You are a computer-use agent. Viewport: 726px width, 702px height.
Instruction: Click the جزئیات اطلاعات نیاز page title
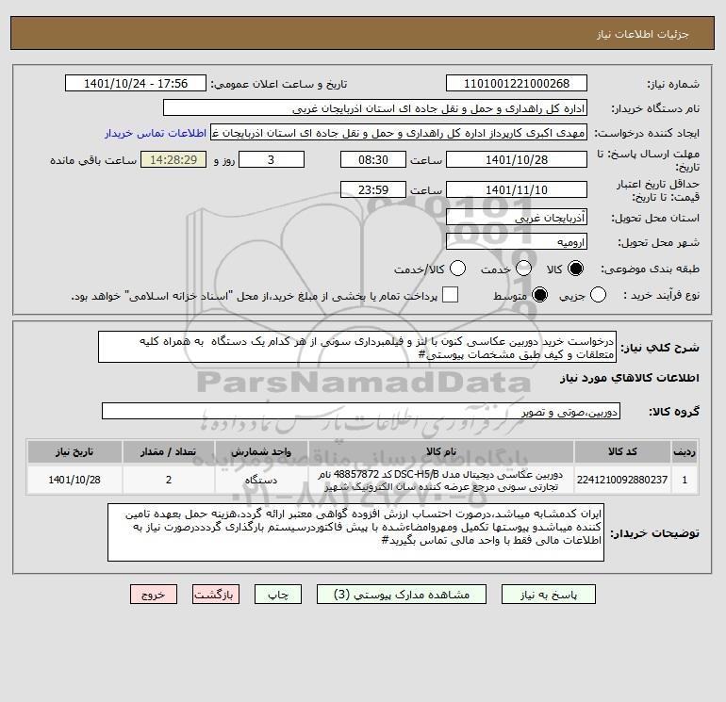pos(643,34)
